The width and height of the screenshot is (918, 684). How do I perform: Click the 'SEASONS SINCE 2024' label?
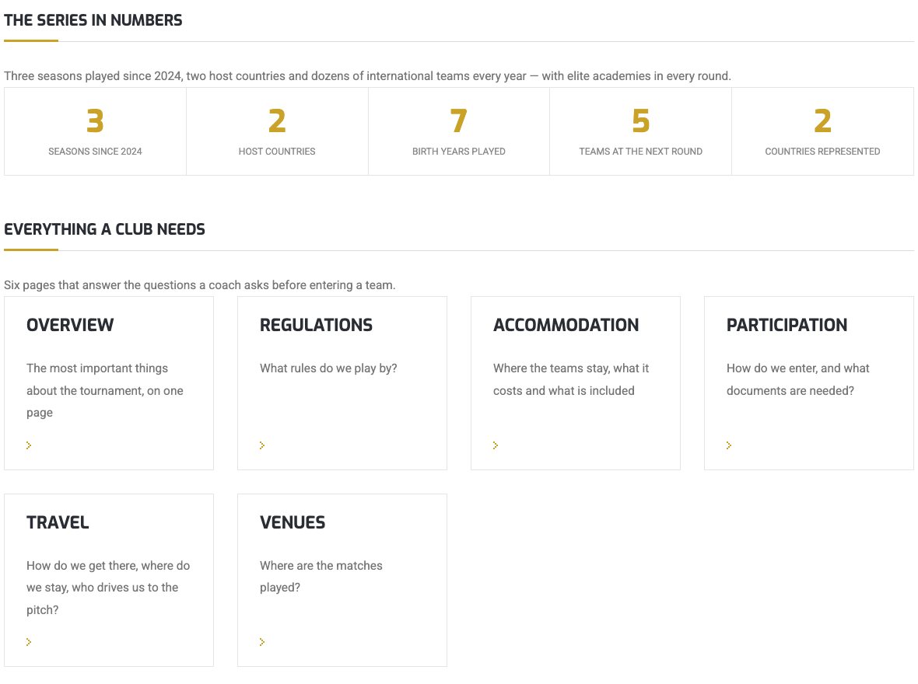click(x=95, y=152)
